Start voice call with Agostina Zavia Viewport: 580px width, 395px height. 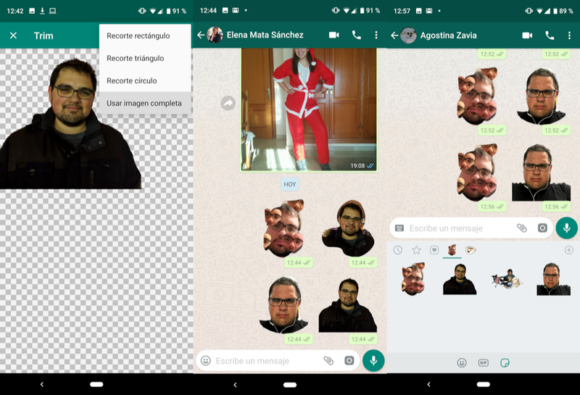click(x=550, y=36)
